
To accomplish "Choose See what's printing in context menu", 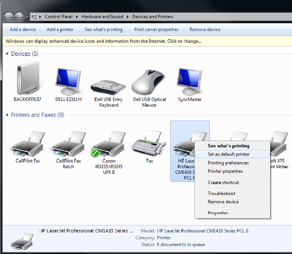I will point(232,146).
